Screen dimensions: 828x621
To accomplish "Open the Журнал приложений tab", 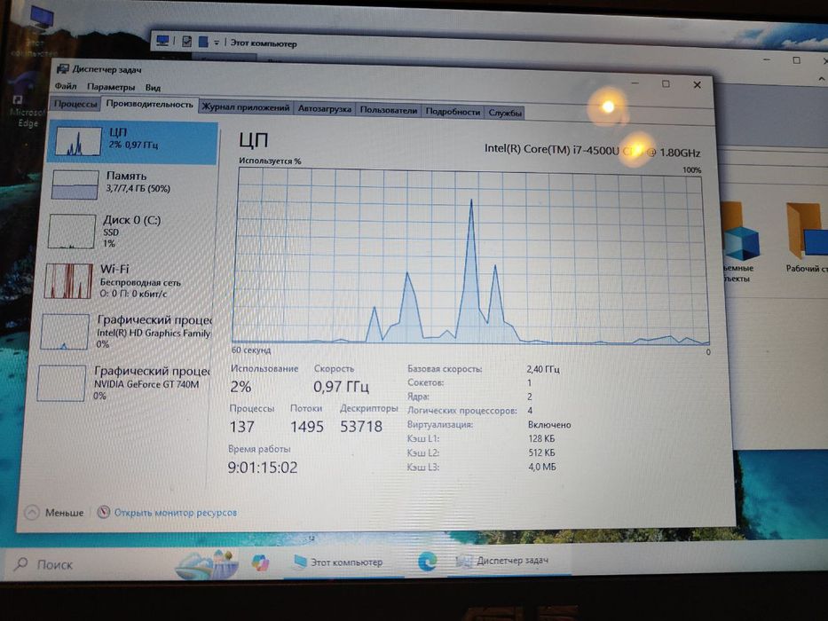I will pos(246,107).
